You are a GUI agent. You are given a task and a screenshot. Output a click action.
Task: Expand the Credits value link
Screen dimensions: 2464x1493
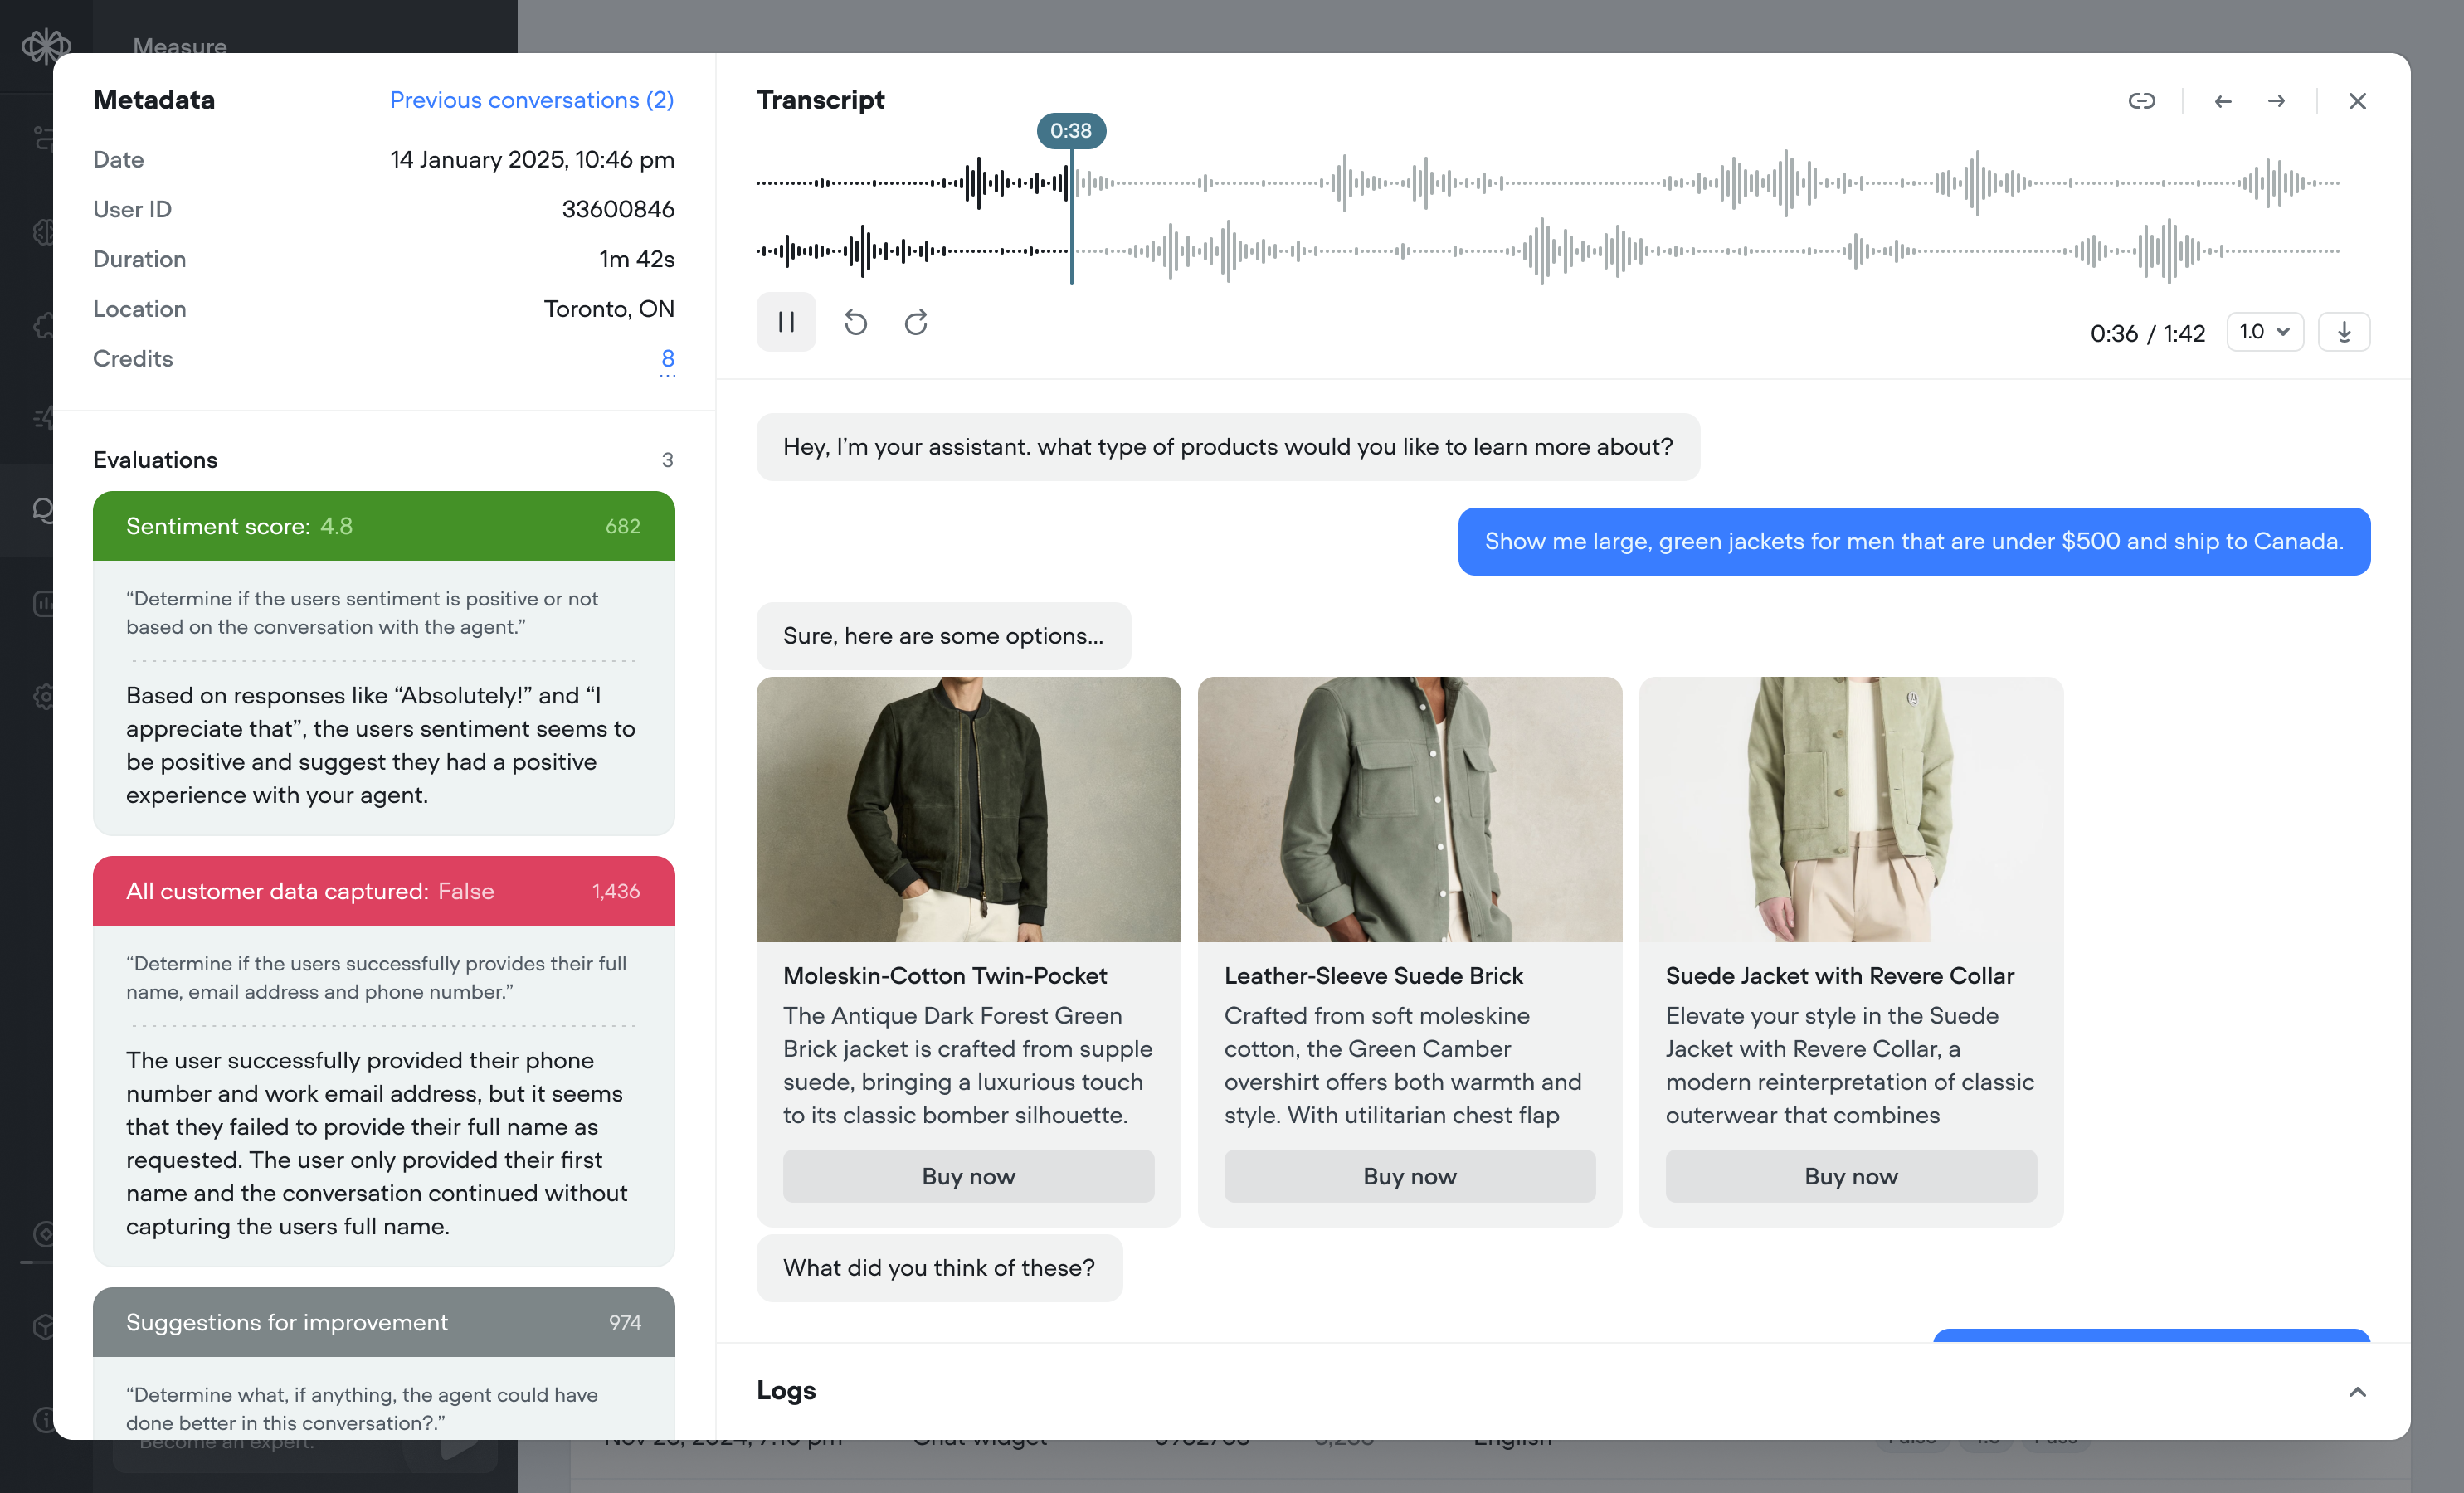667,359
